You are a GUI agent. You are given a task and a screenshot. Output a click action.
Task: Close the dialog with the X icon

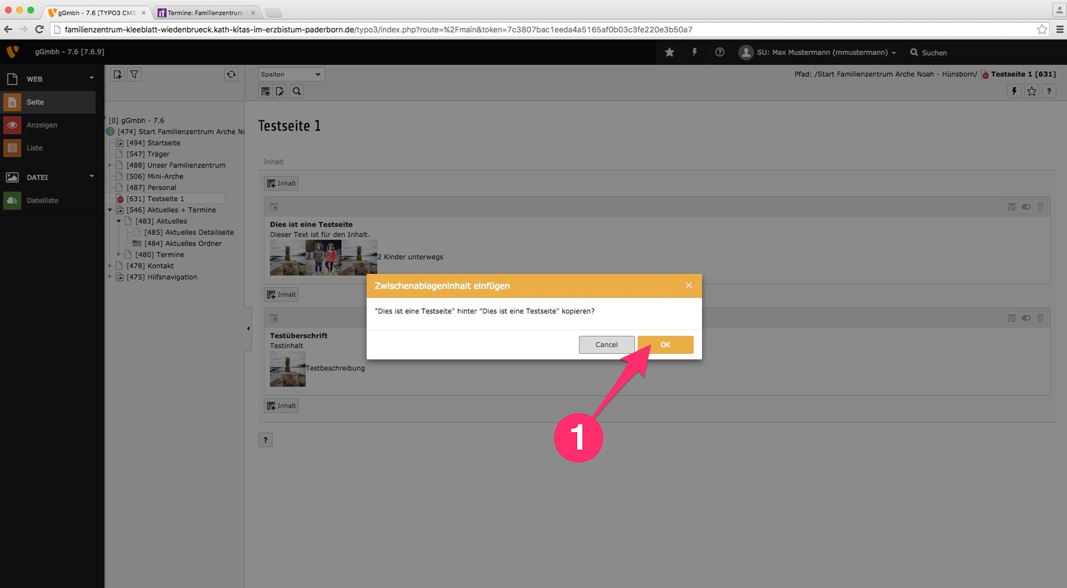pos(689,285)
